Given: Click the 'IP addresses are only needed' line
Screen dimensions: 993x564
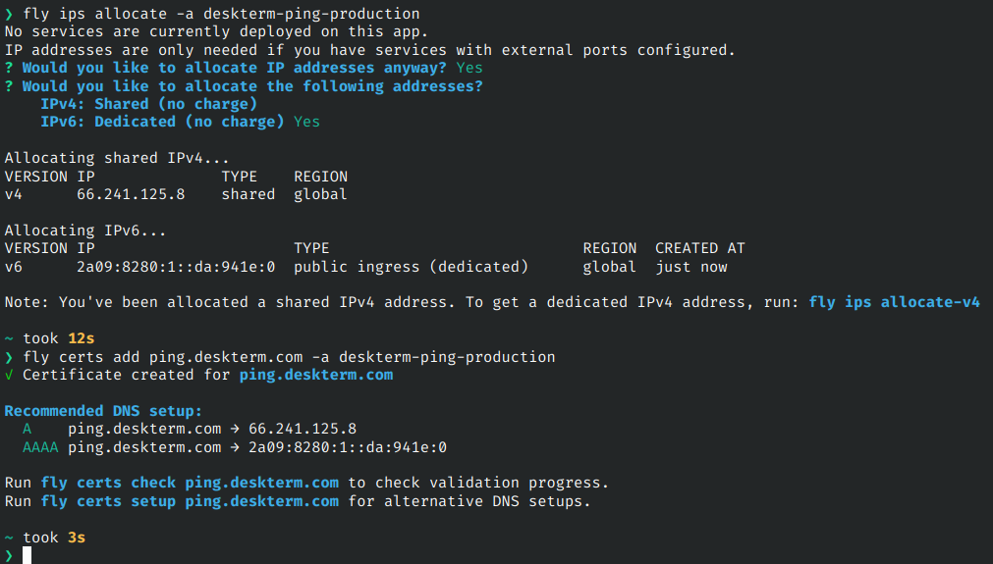Looking at the screenshot, I should tap(370, 50).
